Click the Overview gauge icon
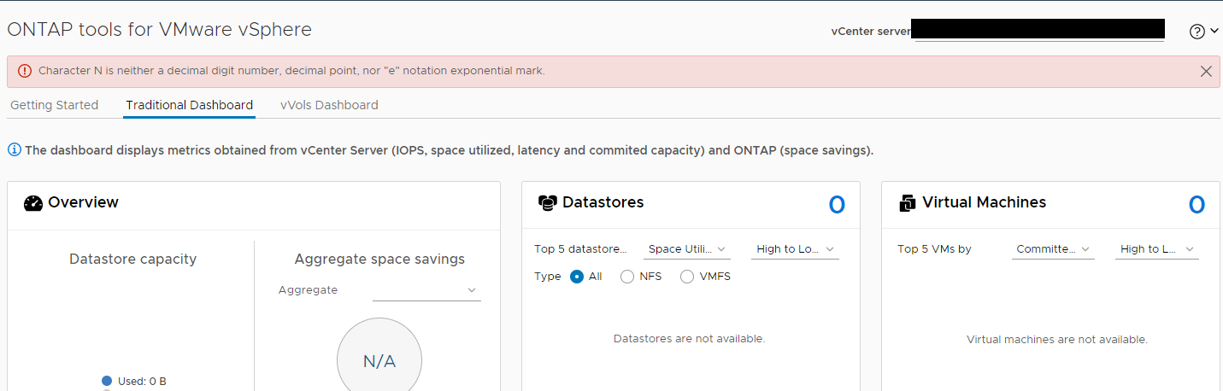The width and height of the screenshot is (1223, 391). point(33,203)
